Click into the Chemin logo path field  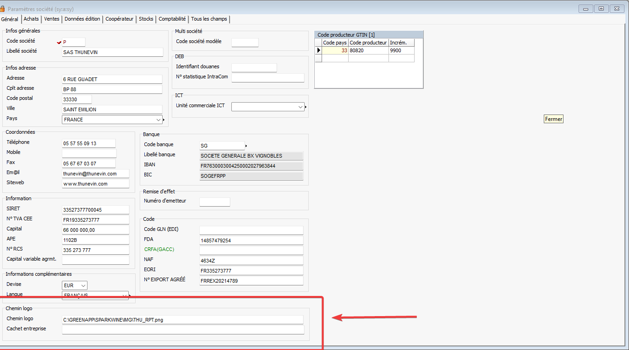183,320
